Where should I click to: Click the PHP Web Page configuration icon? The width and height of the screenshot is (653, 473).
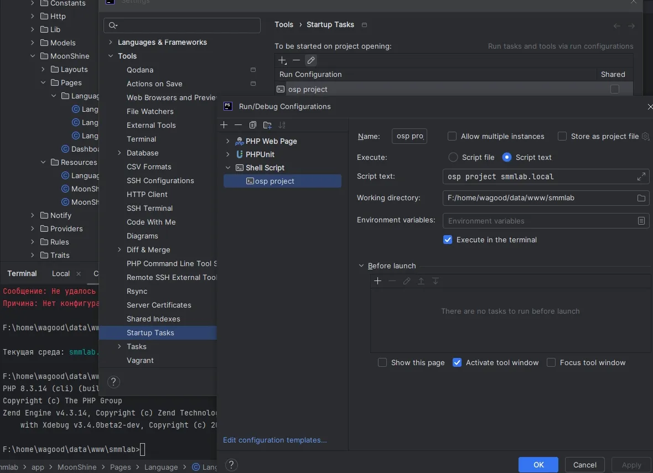[240, 141]
